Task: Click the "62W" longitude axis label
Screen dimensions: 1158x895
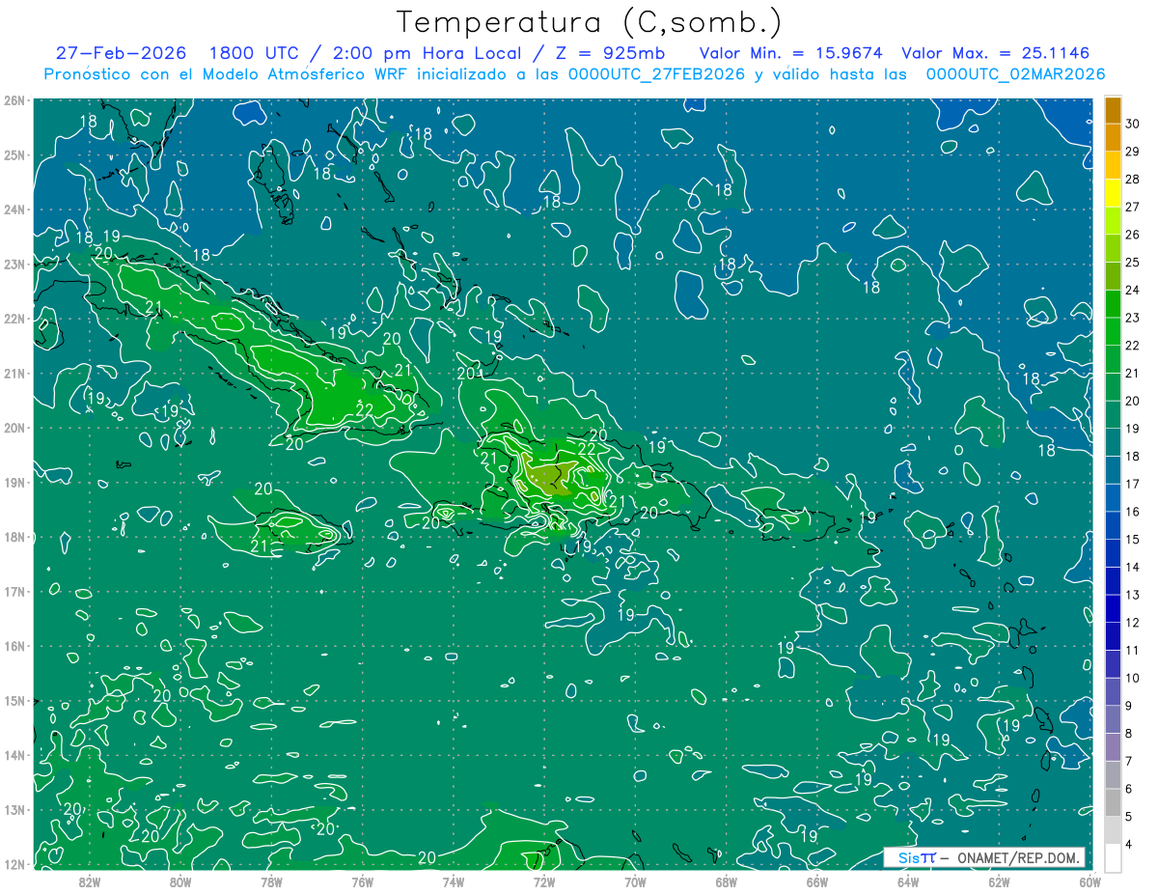Action: click(999, 881)
